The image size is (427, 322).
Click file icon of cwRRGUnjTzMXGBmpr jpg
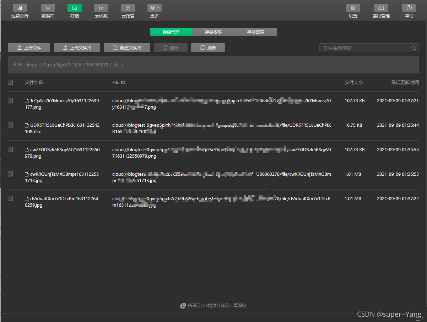[27, 174]
